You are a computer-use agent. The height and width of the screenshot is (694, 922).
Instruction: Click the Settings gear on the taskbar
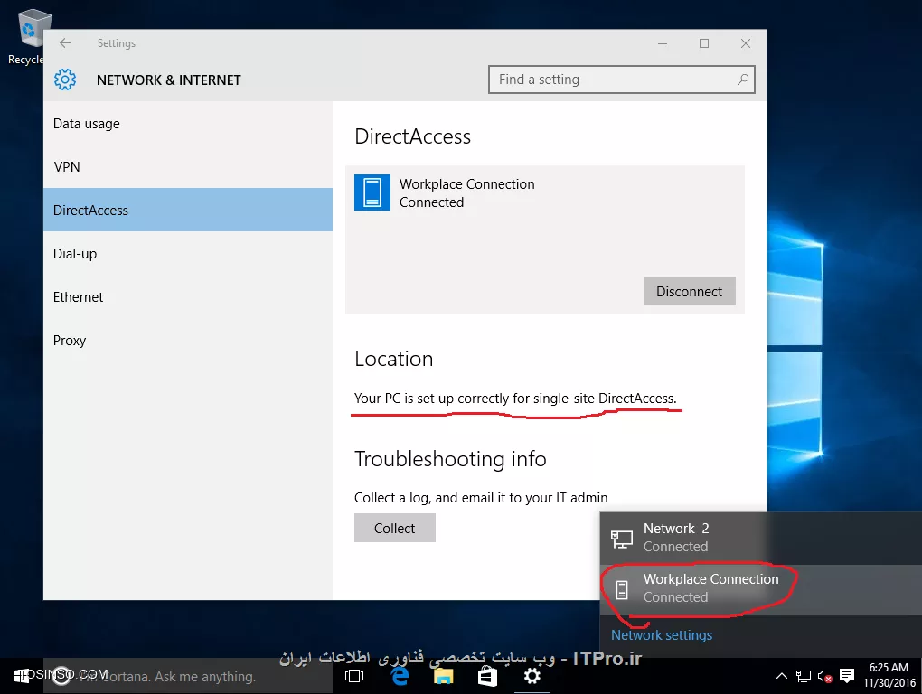532,676
